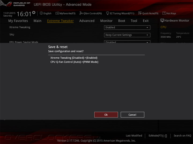Click the EzMode exit arrow icon

pyautogui.click(x=165, y=136)
